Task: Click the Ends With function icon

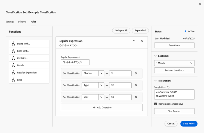Action: pos(13,51)
